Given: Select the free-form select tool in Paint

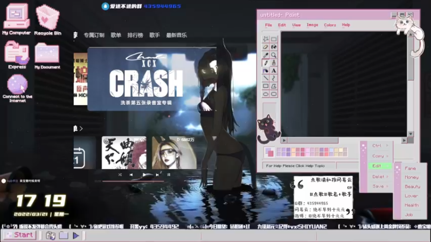Looking at the screenshot, I should tap(266, 39).
